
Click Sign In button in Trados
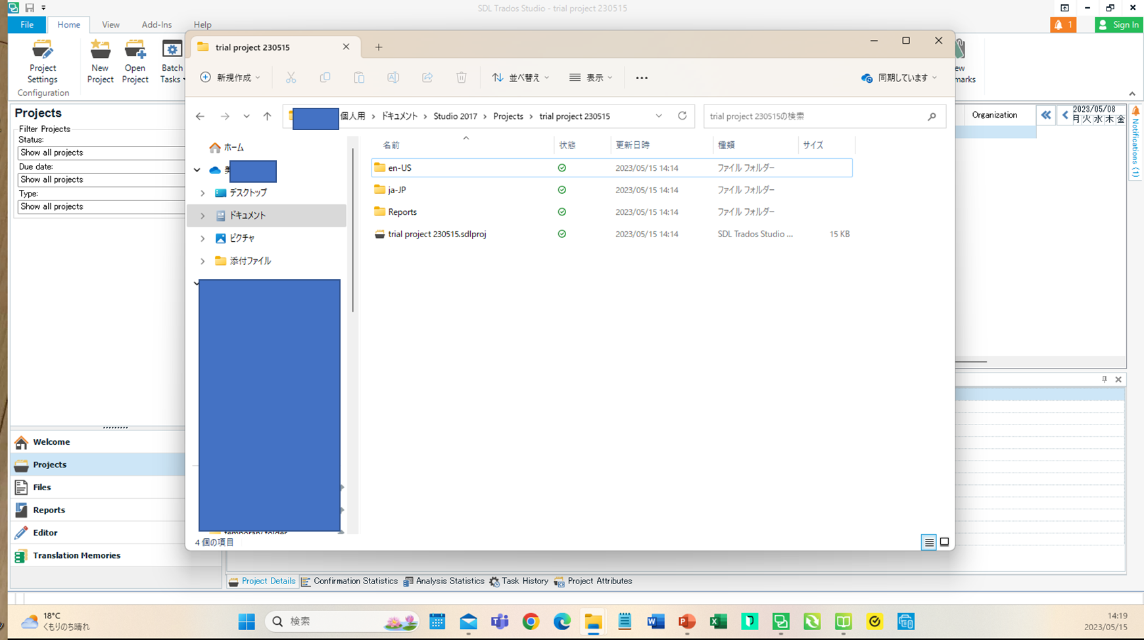1119,25
